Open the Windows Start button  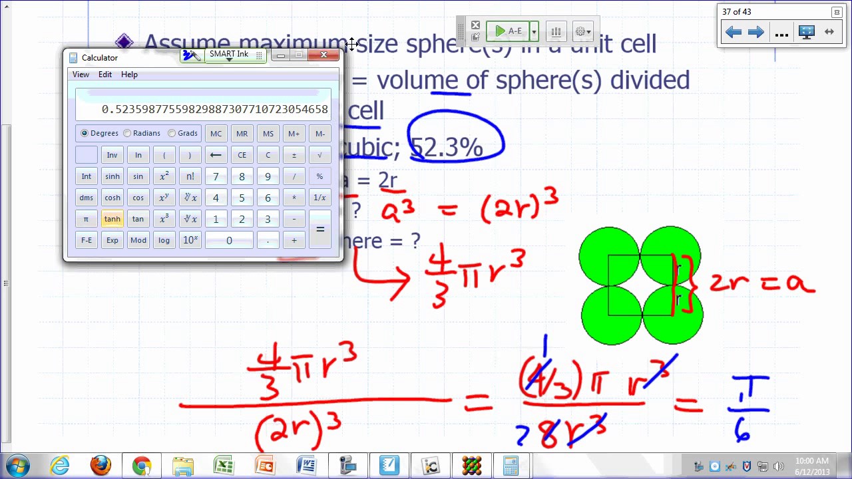point(18,466)
